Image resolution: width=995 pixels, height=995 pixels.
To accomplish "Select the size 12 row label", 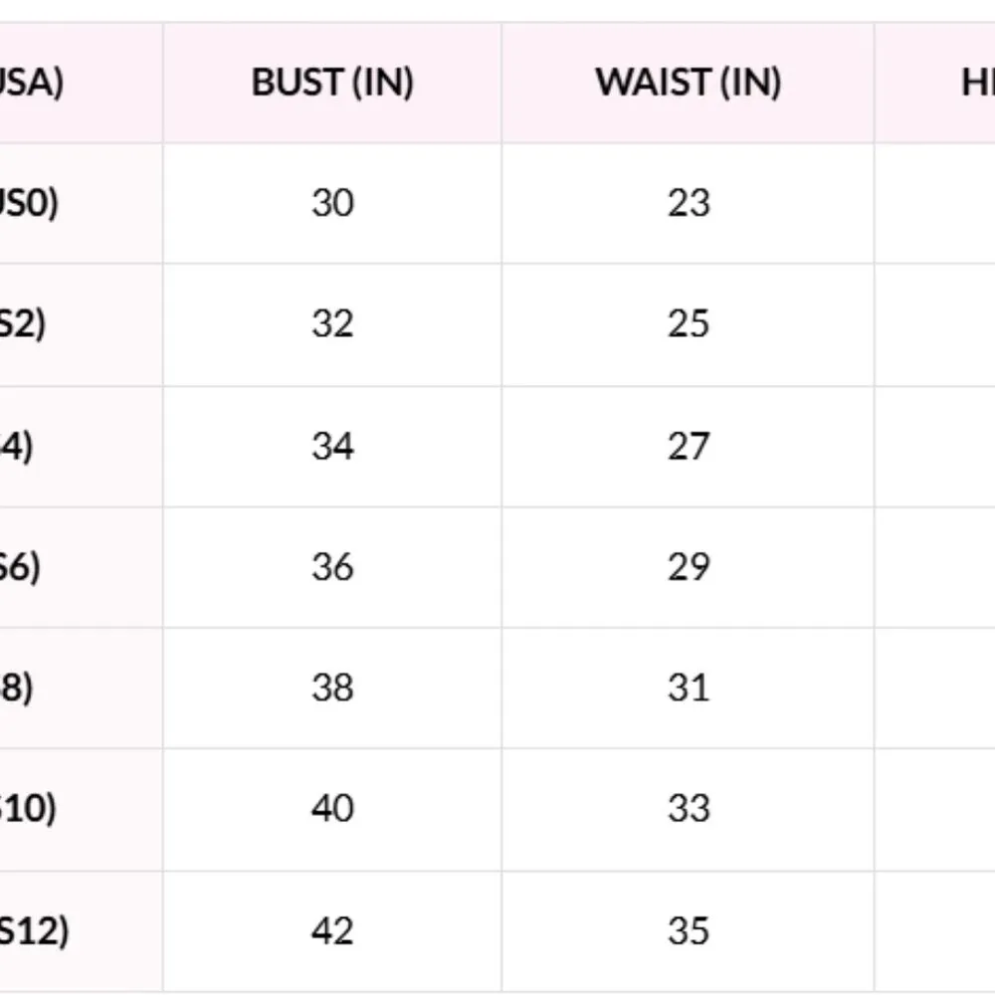I will click(34, 931).
